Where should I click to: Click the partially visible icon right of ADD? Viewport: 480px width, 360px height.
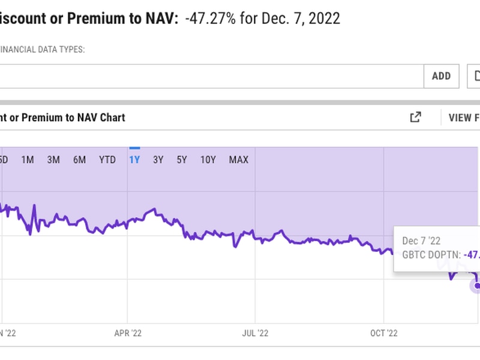[476, 76]
